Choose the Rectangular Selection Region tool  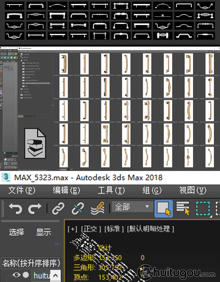coord(203,209)
